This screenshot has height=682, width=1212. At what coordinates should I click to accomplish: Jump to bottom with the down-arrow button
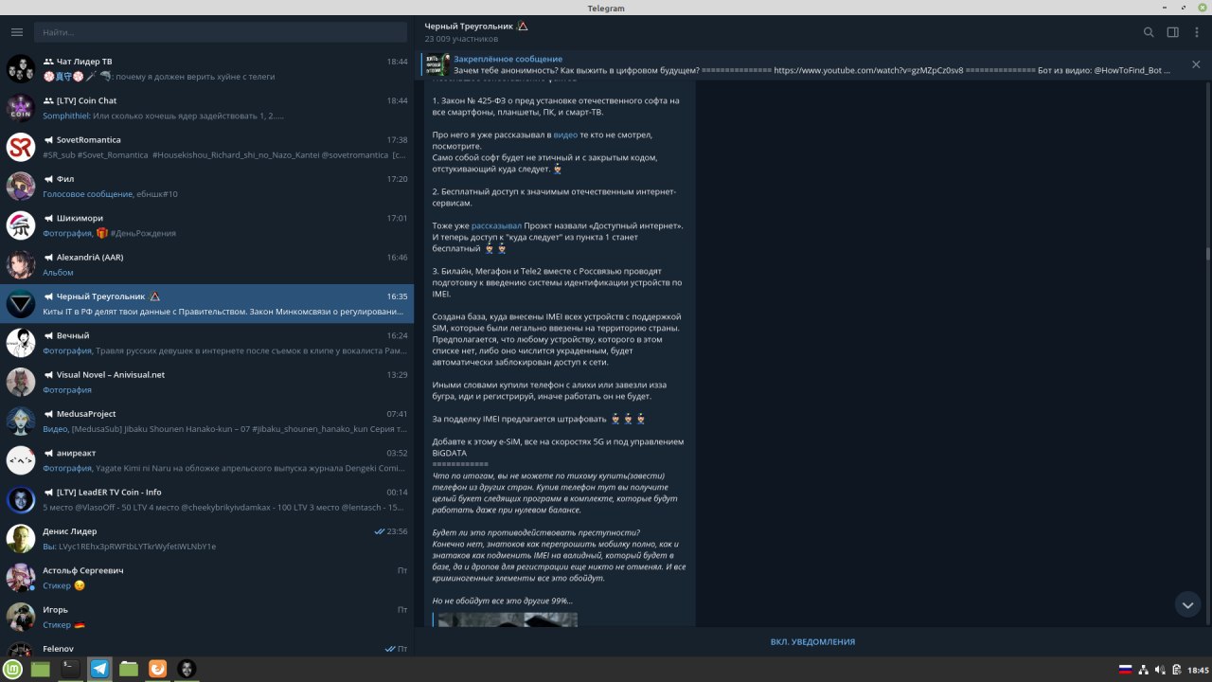tap(1187, 603)
